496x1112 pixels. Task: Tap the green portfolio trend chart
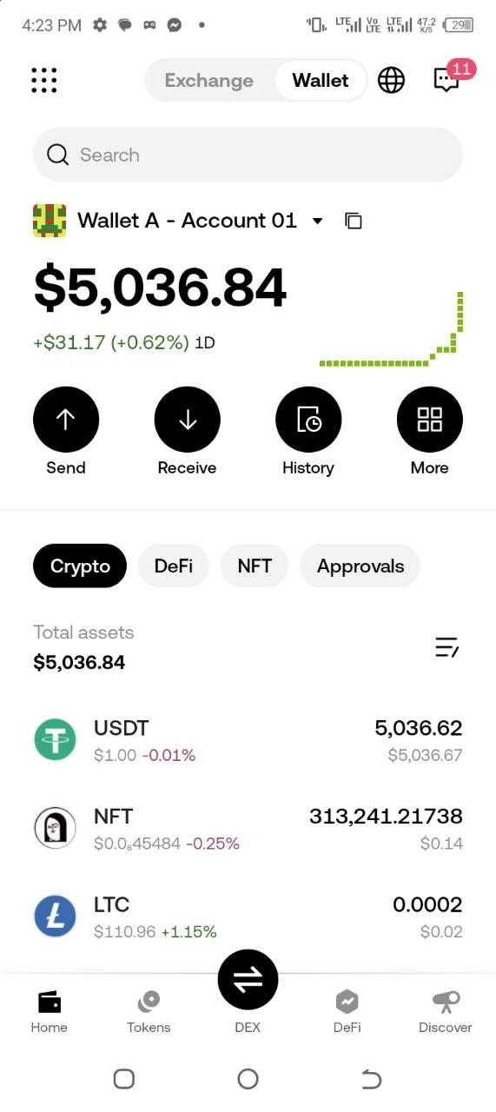click(x=391, y=328)
